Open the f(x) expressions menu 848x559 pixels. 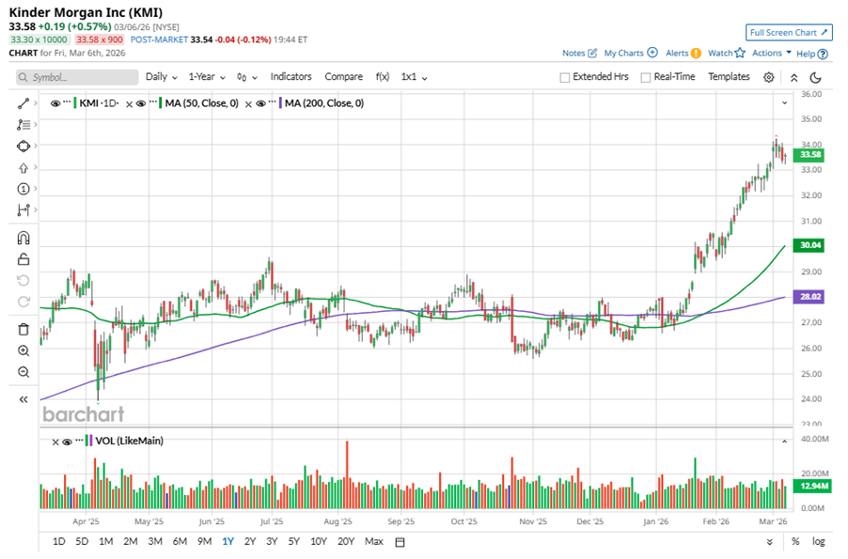[383, 77]
